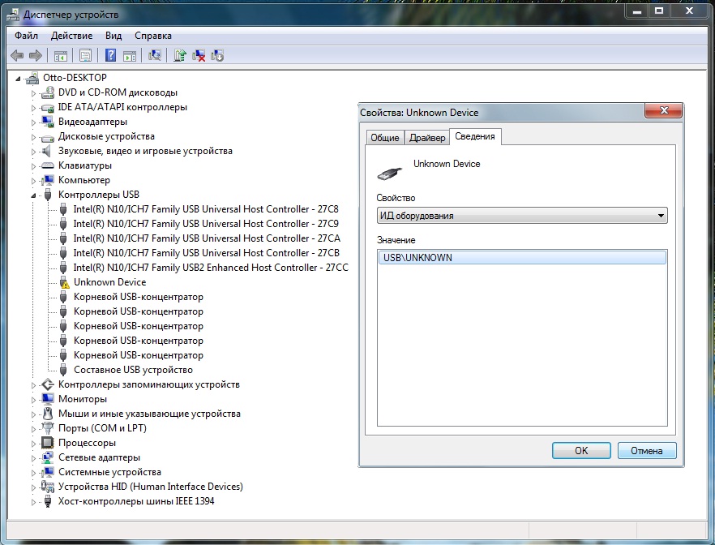The image size is (715, 545).
Task: Click the Процессоры processor icon
Action: click(x=47, y=443)
